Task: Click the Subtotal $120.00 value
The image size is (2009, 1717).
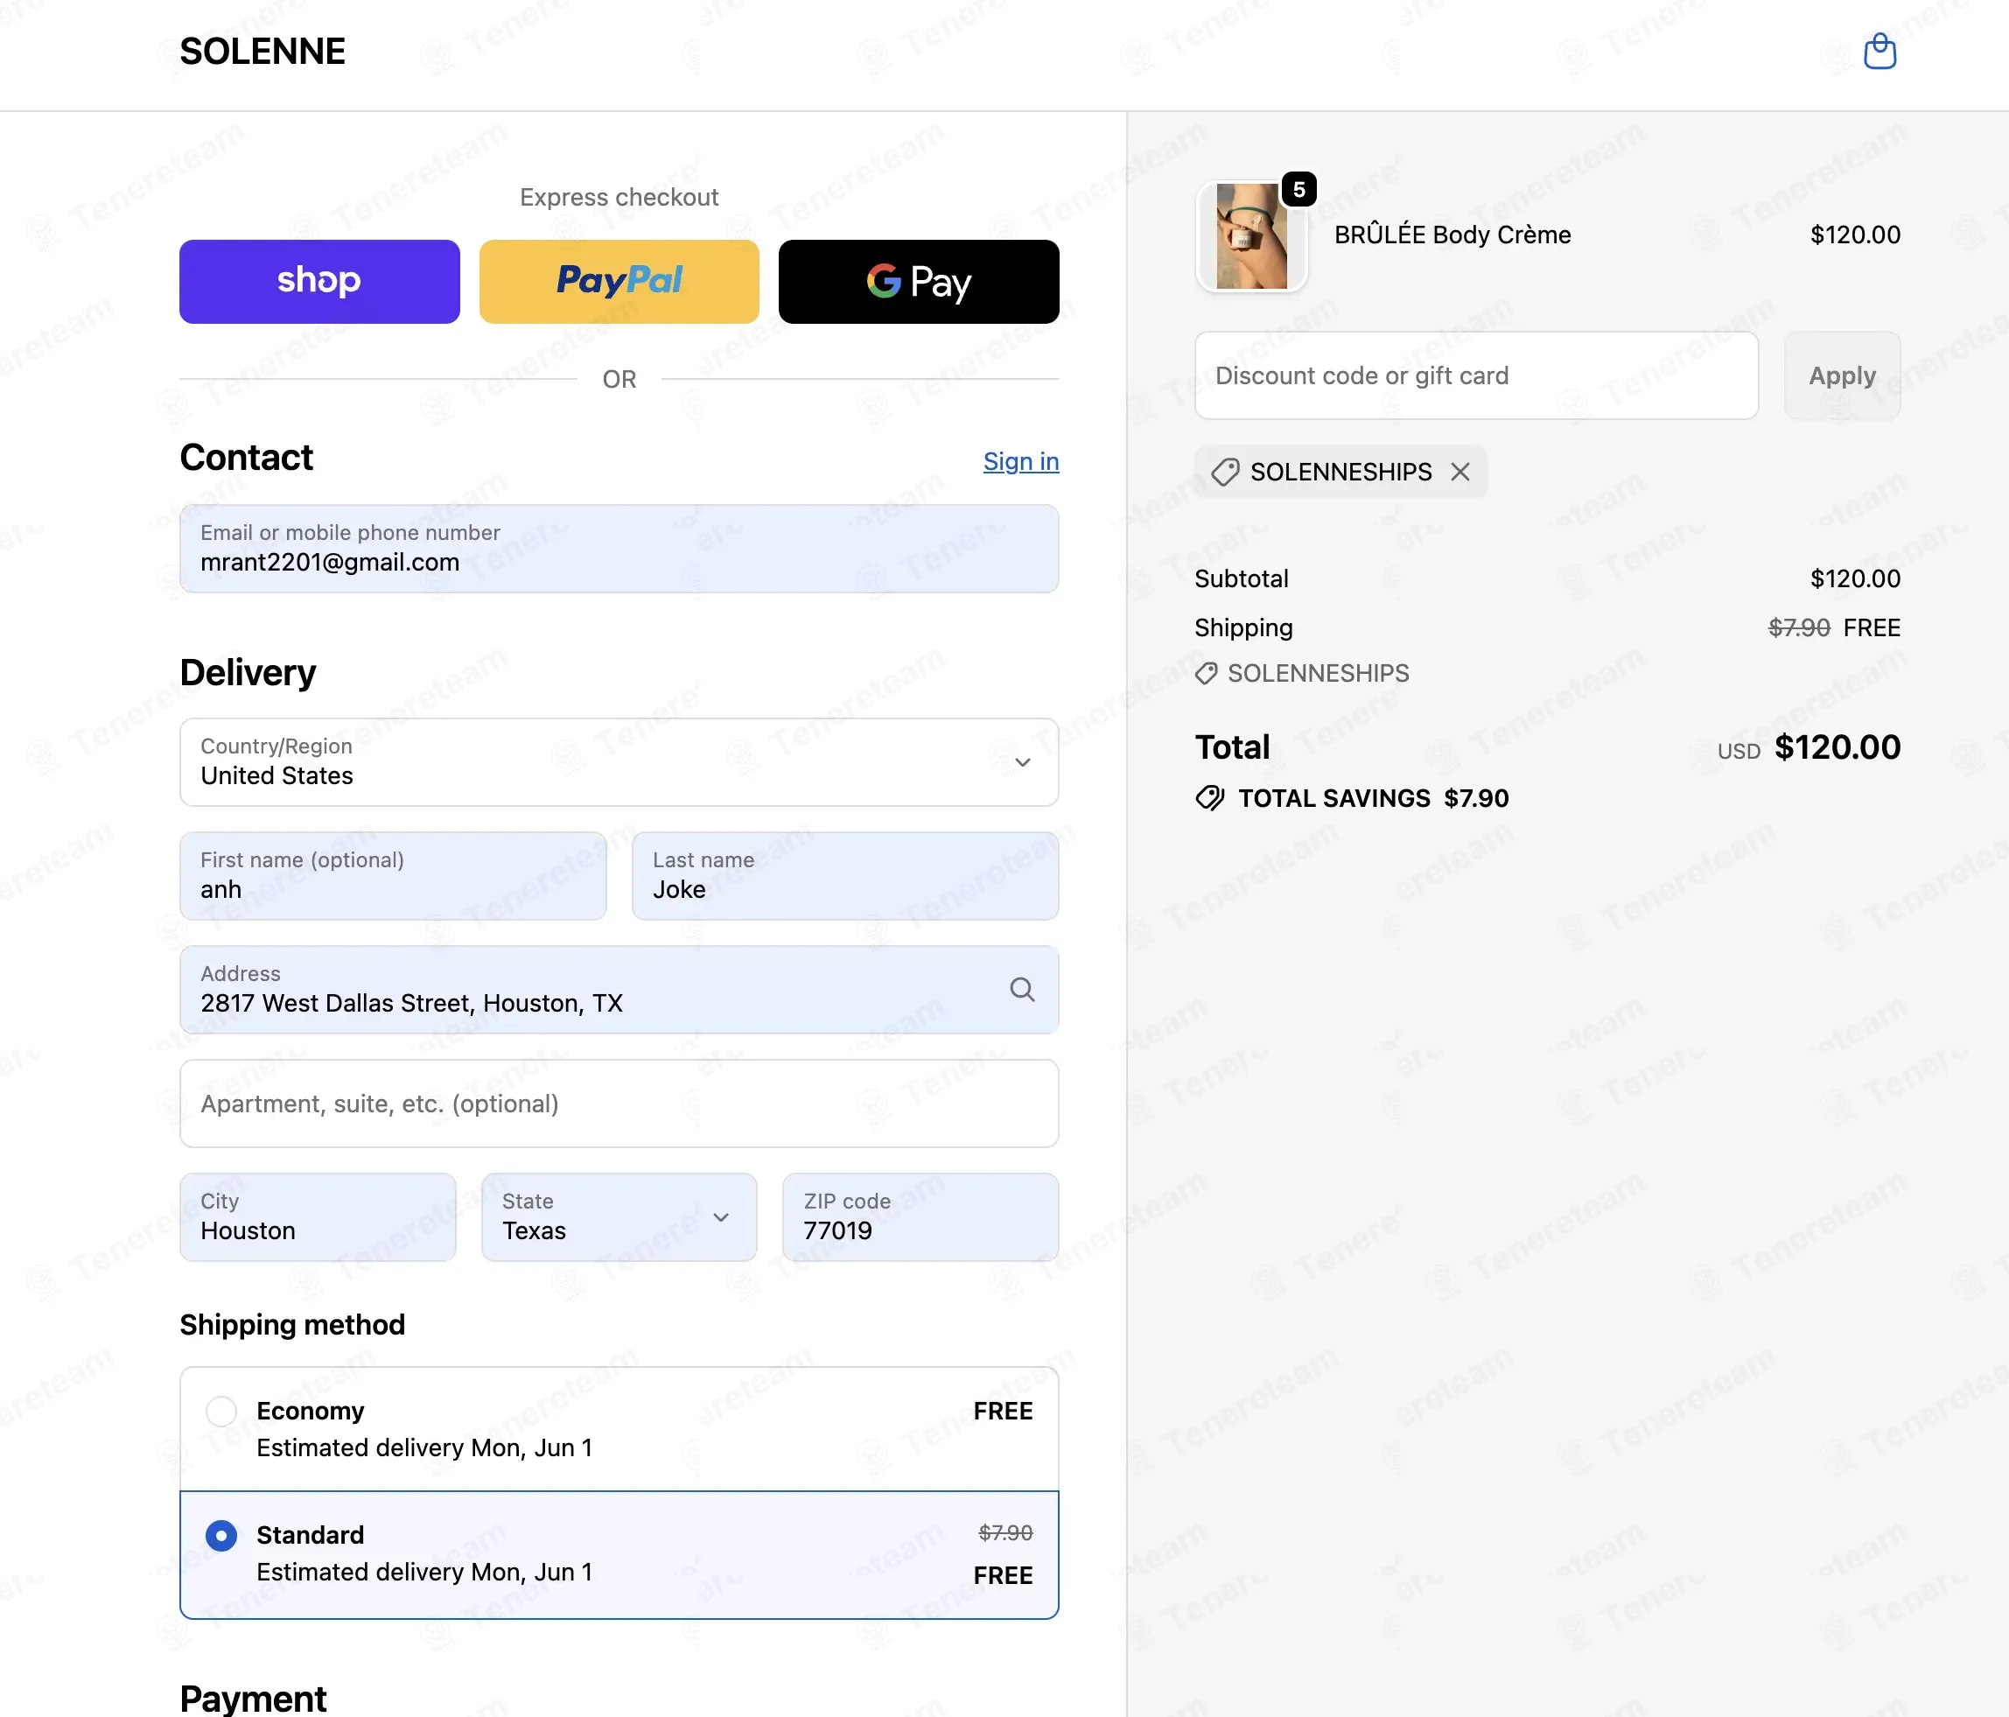Action: click(1855, 578)
